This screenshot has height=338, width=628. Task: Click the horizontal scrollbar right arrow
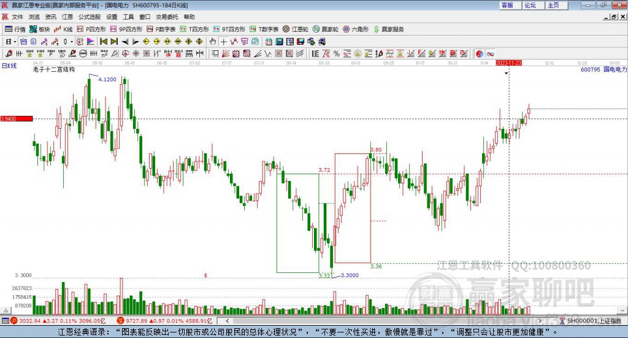[540, 321]
